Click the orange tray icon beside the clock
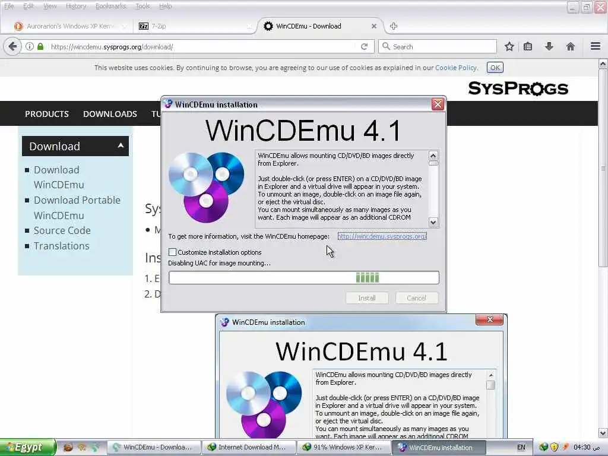Viewport: 608px width, 456px height. click(x=566, y=447)
